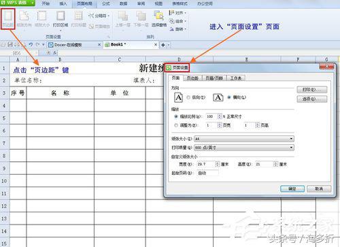Click the undo arrow icon

point(31,45)
